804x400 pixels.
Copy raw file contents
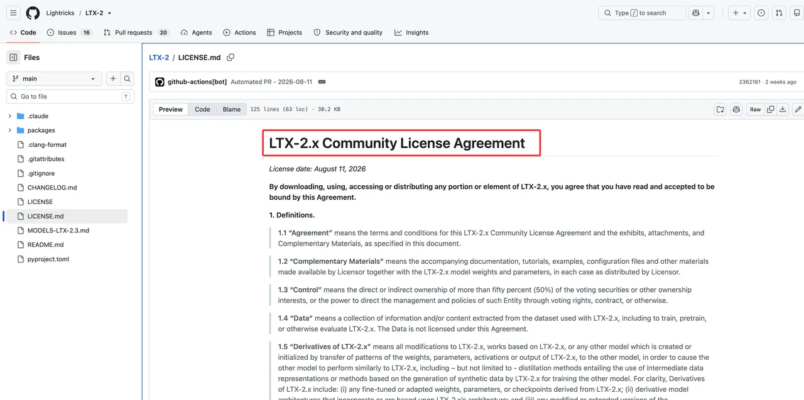[771, 109]
